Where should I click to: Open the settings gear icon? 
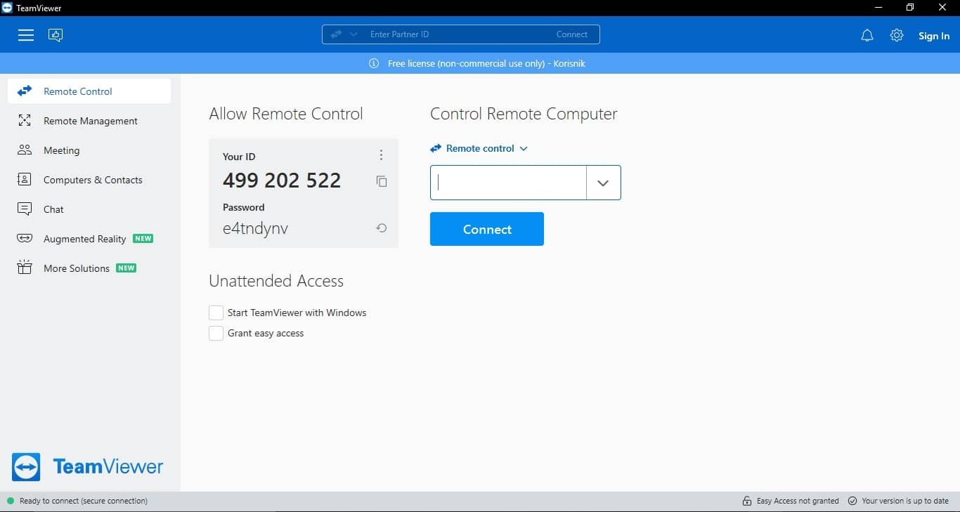point(897,35)
